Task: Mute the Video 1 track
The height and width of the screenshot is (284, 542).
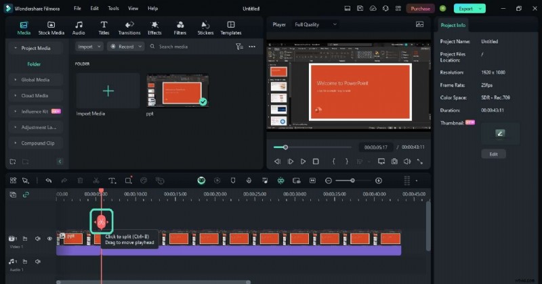Action: coord(38,239)
